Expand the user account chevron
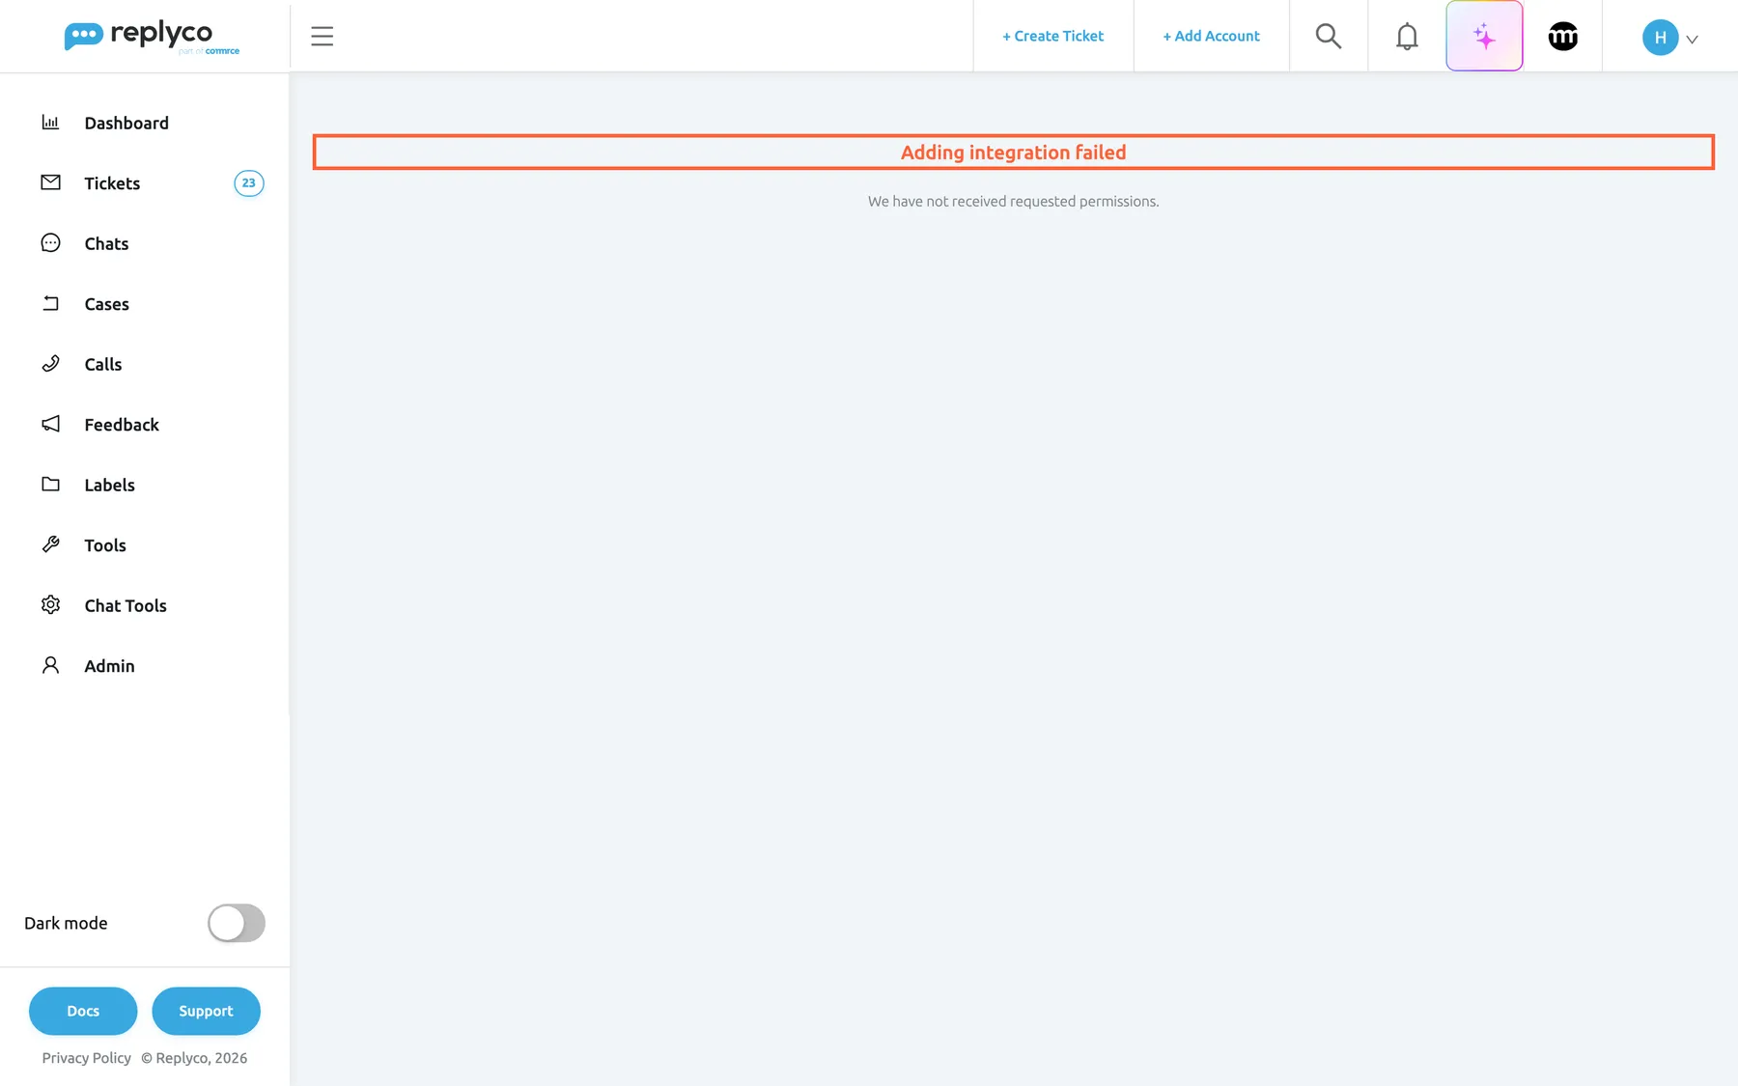 coord(1692,40)
